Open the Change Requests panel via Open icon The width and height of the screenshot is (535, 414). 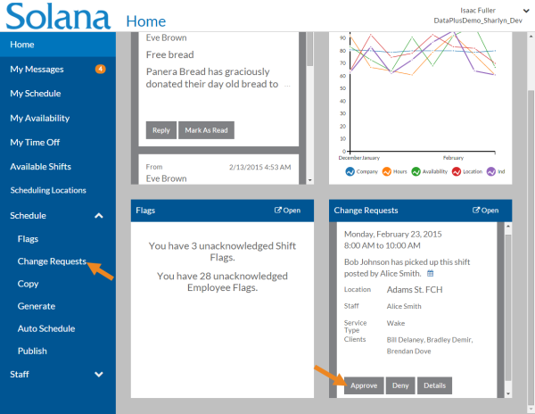coord(484,211)
